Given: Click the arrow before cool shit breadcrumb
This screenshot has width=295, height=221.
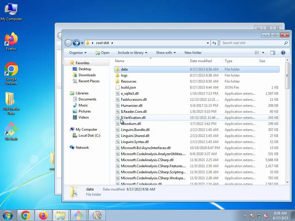Looking at the screenshot, I should point(92,43).
